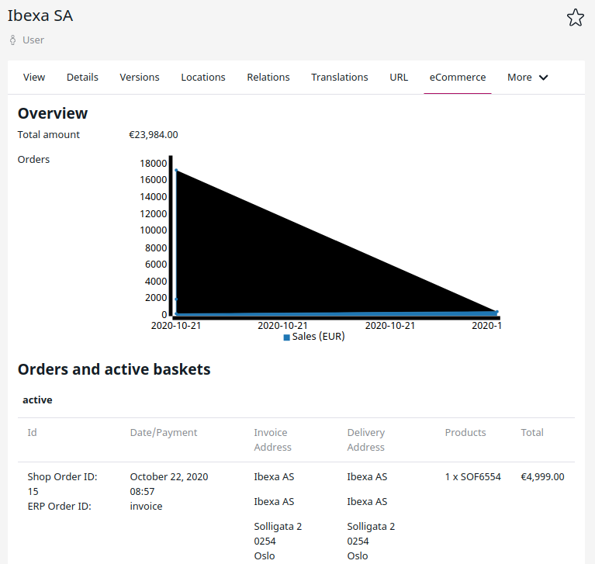Select the Delivery Address column header
Viewport: 595px width, 564px height.
366,440
